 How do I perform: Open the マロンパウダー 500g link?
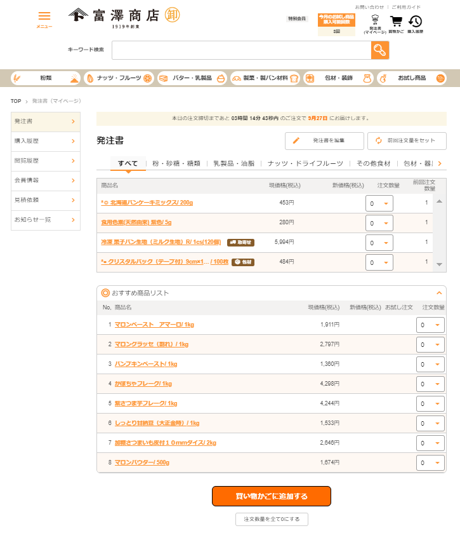pyautogui.click(x=142, y=463)
